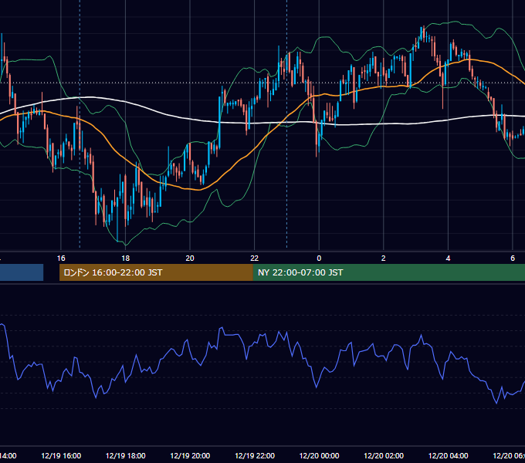This screenshot has width=525, height=463.
Task: Click the ロンドン 16:00-22:00 JST session bar
Action: [156, 272]
